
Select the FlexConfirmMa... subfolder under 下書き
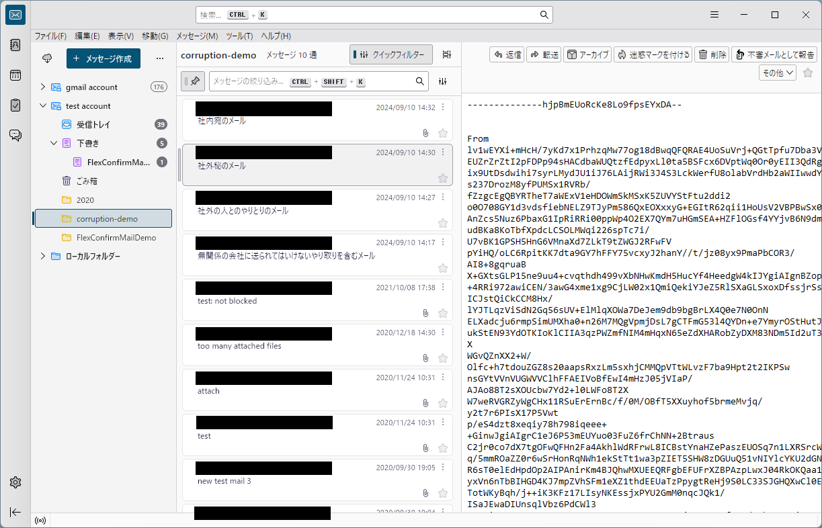(x=104, y=162)
